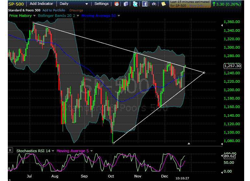Click the 50.00 stochastics axis label
Screen dimensions: 250x181
click(x=229, y=163)
